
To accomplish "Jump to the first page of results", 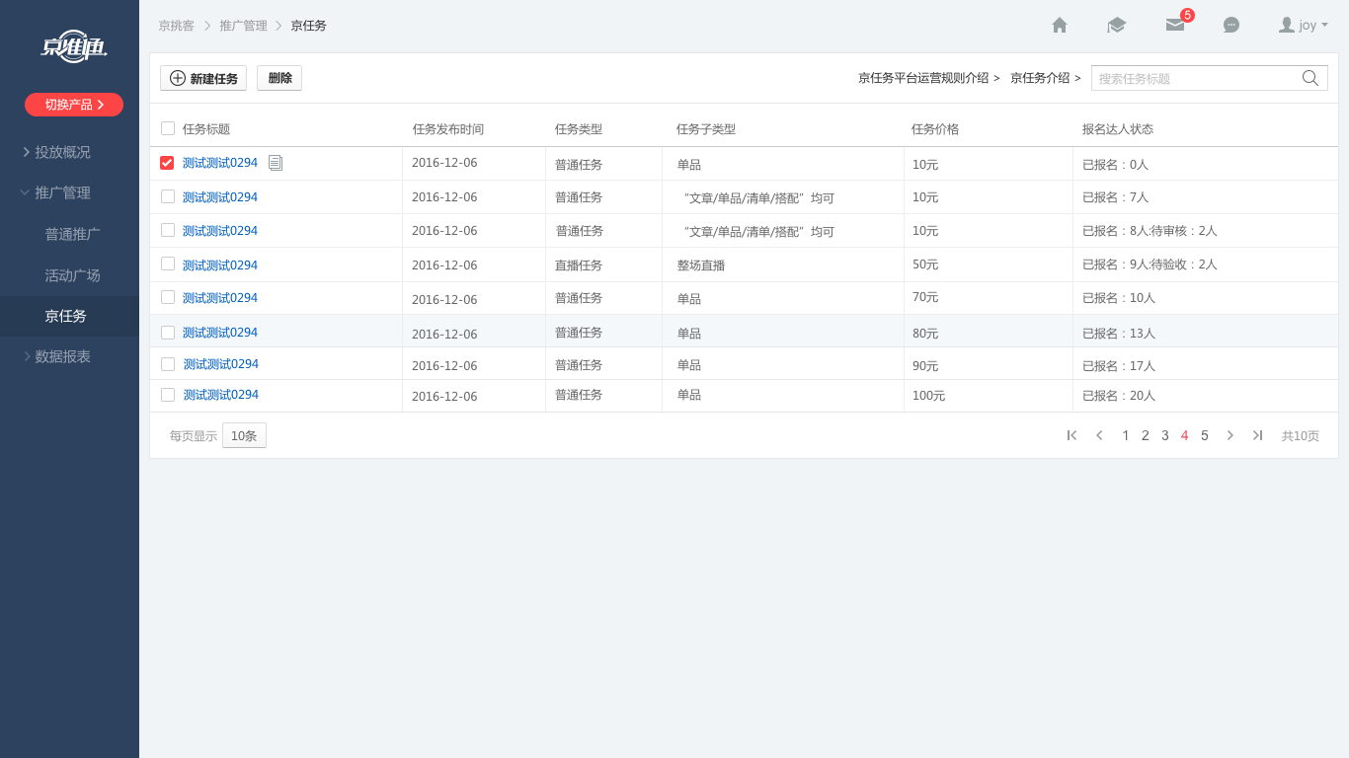I will coord(1071,435).
